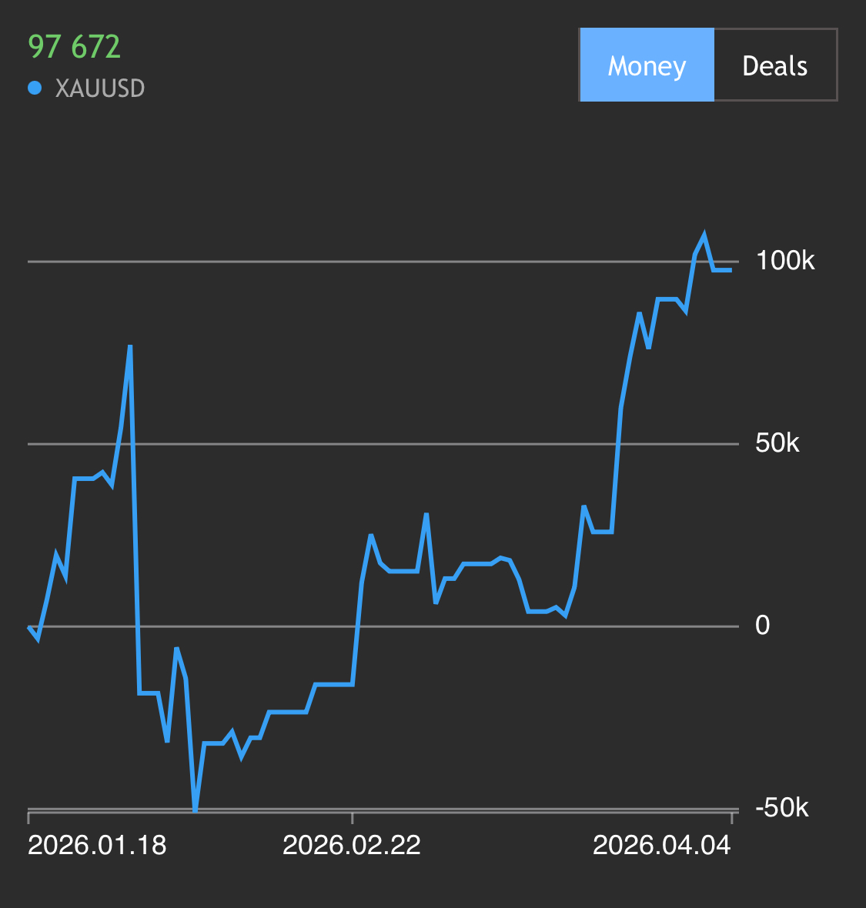Click the x-axis tick above 2026.02.22
The height and width of the screenshot is (908, 866).
(x=352, y=816)
